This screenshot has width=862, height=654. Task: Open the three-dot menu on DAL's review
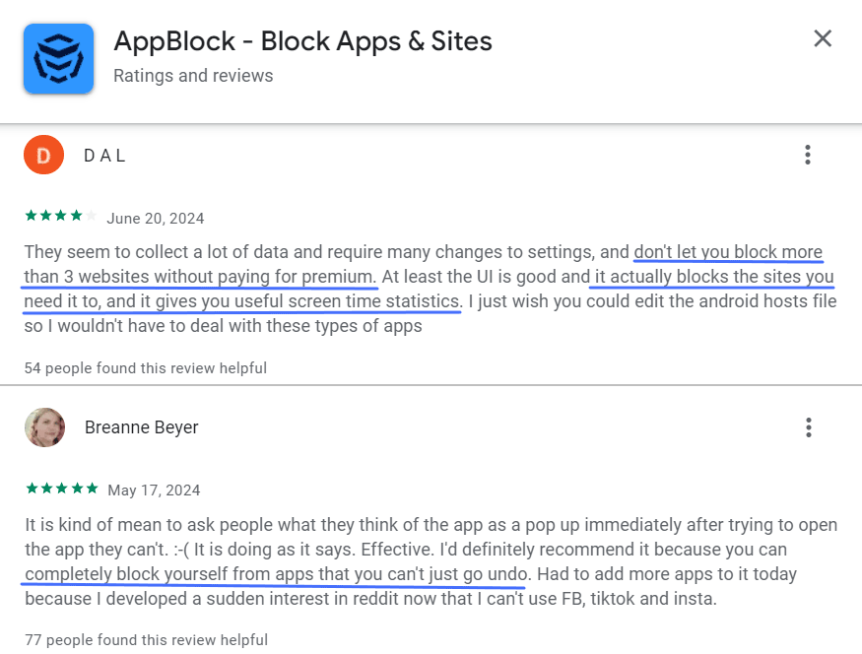tap(808, 155)
